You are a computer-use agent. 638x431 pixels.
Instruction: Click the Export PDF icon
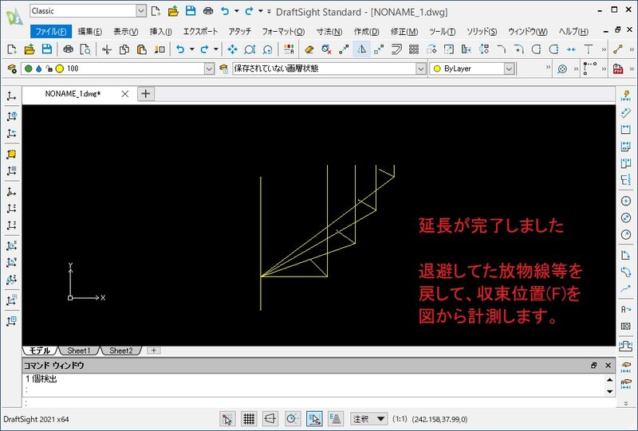coord(618,69)
